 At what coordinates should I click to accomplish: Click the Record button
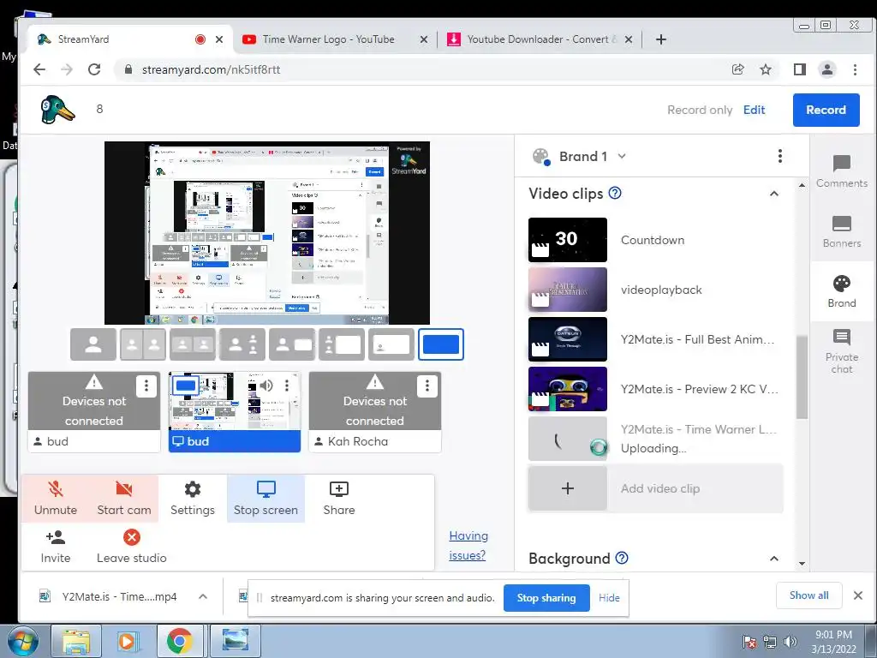coord(826,110)
